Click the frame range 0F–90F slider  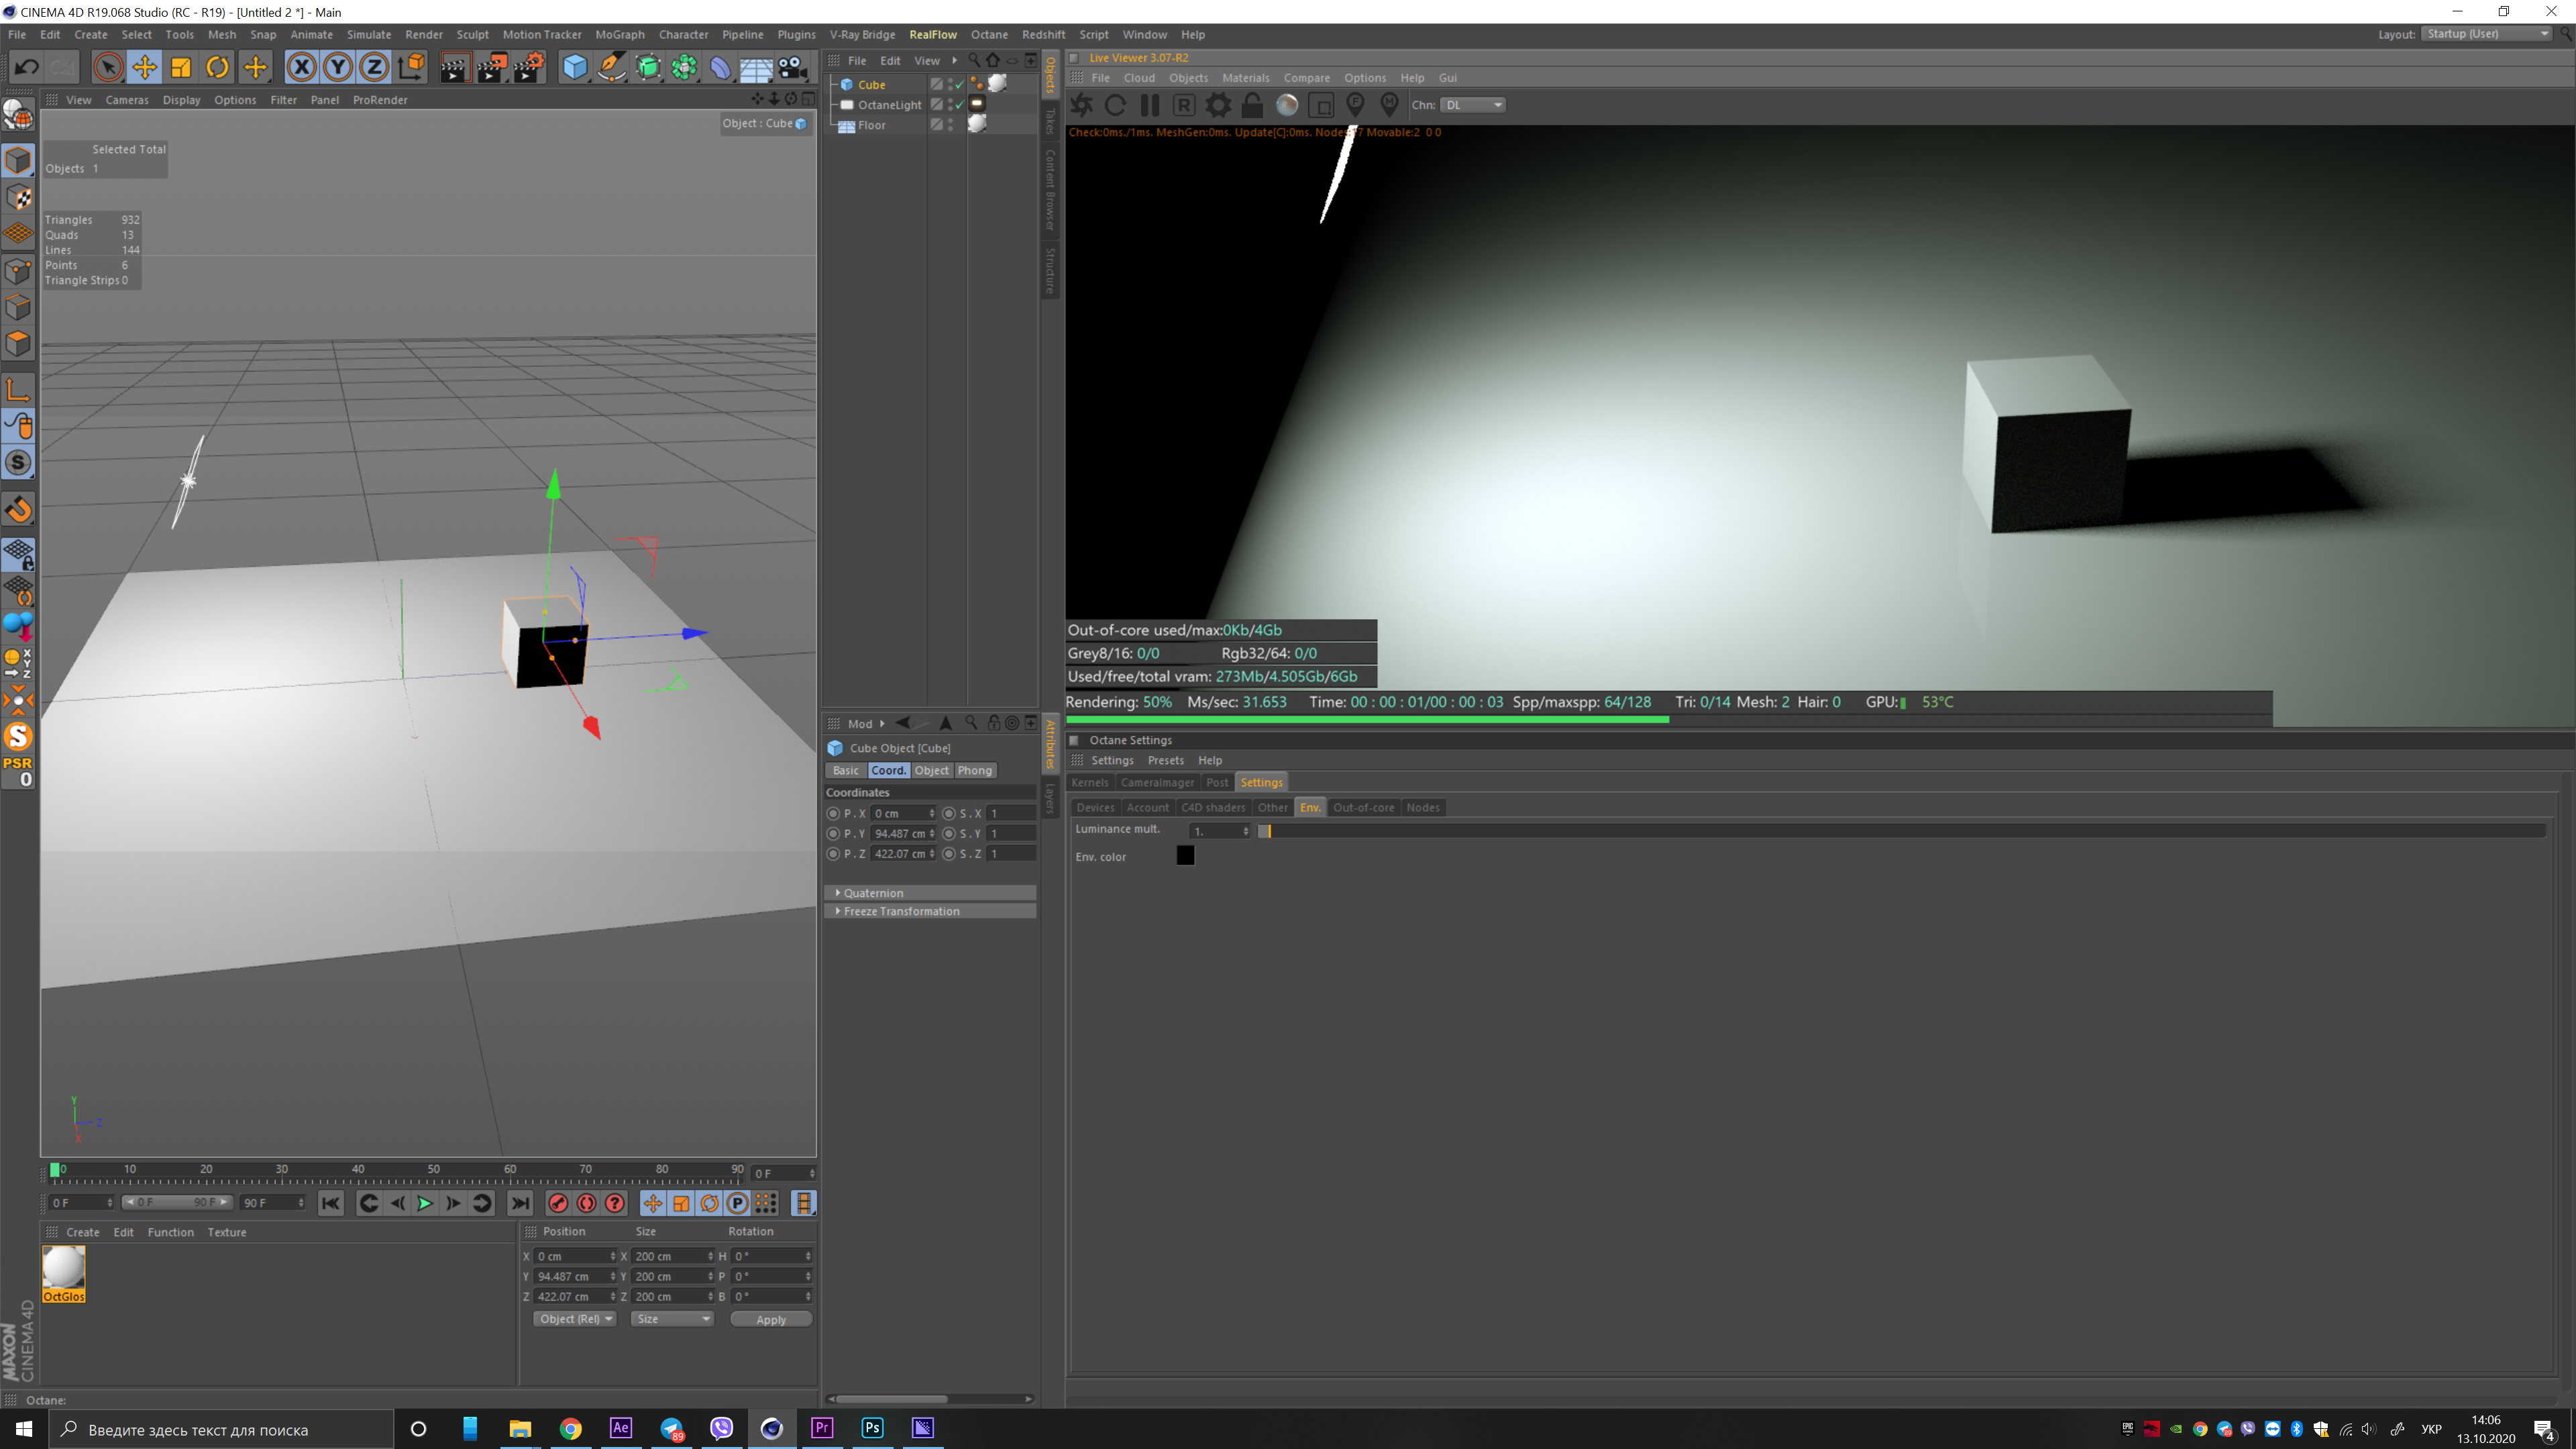[177, 1203]
